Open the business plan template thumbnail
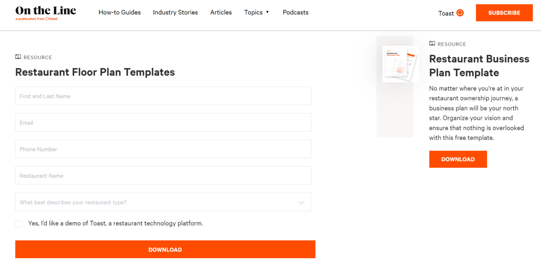This screenshot has width=541, height=268. pyautogui.click(x=400, y=64)
